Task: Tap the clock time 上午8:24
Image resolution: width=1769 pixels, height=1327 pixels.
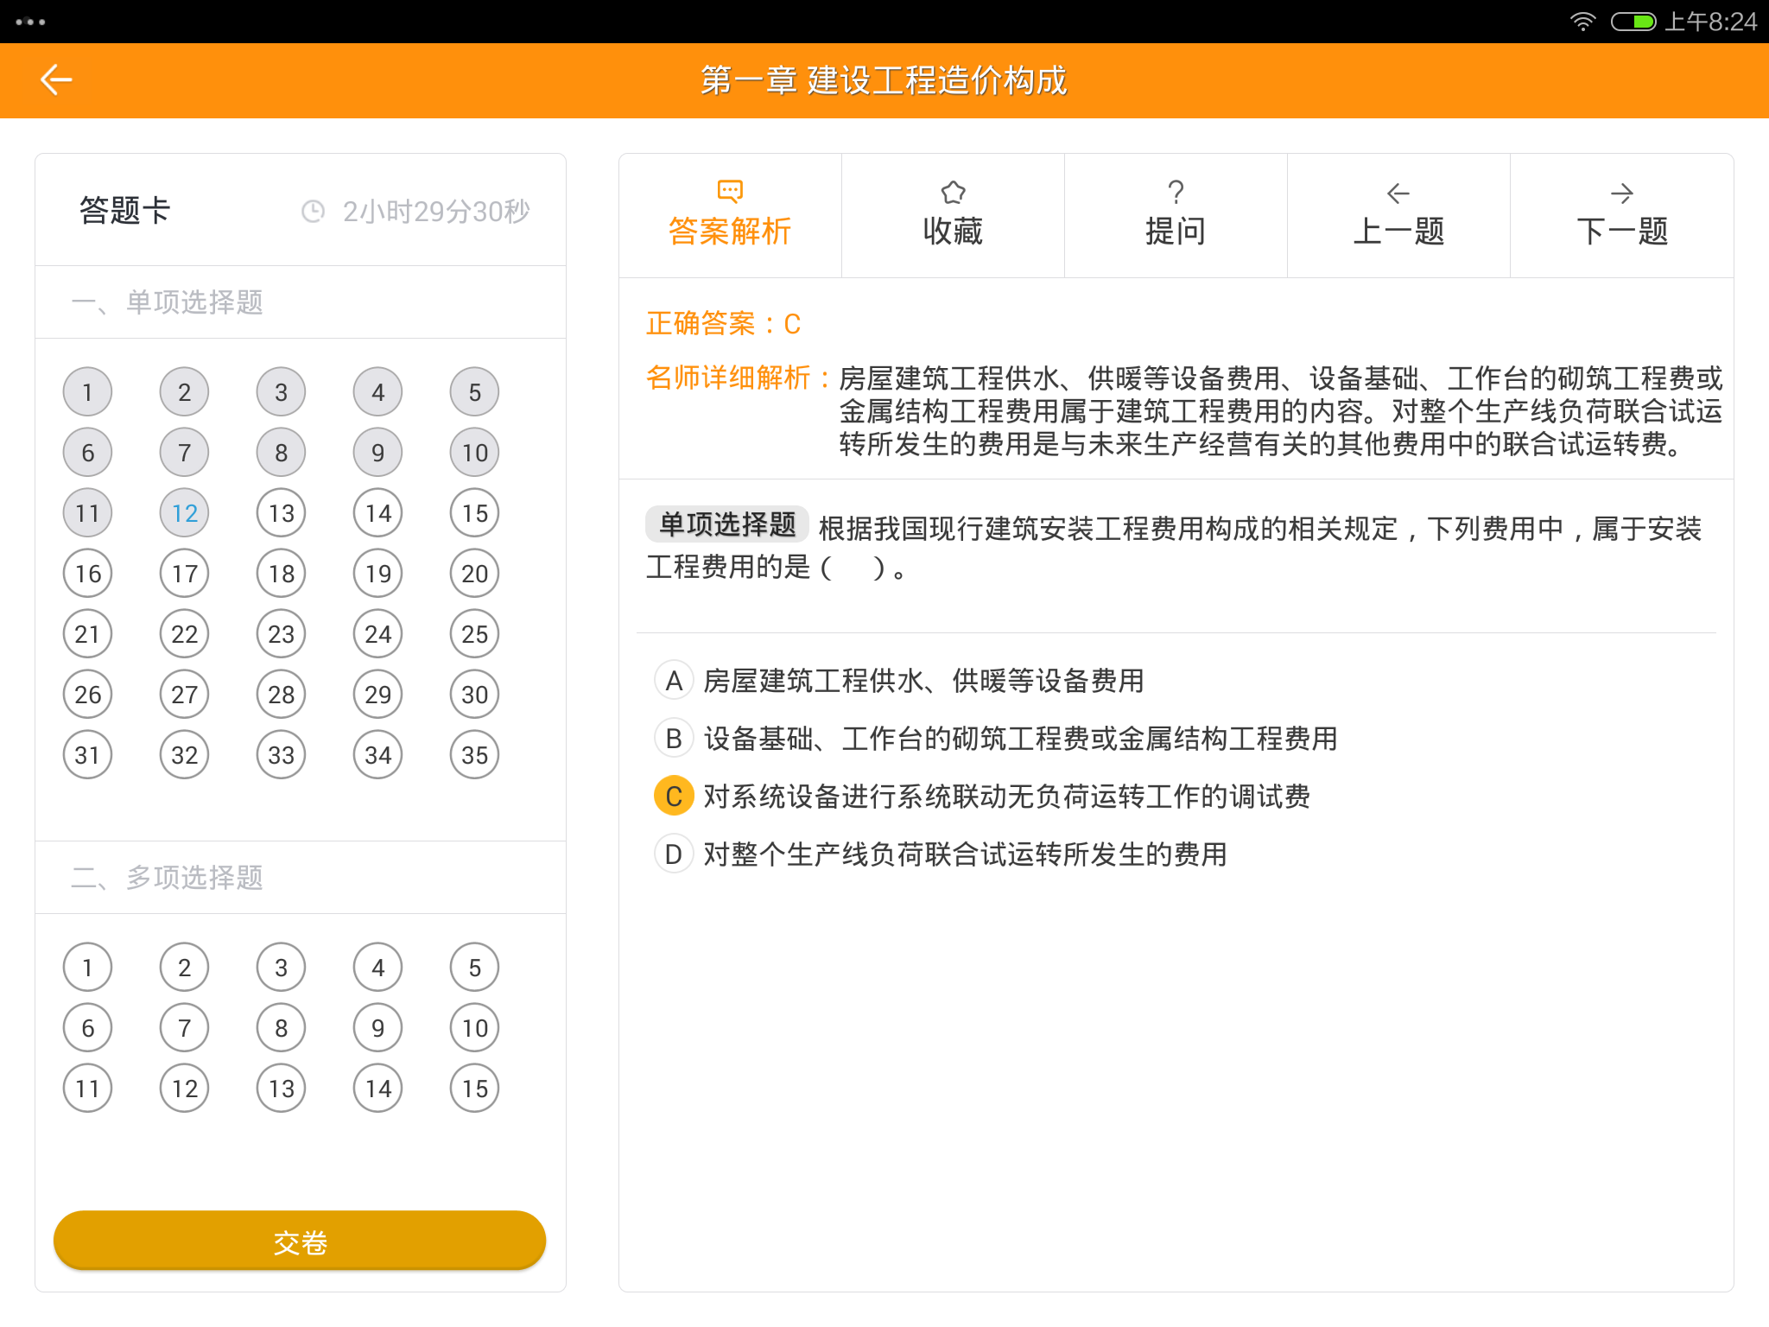Action: point(1711,22)
